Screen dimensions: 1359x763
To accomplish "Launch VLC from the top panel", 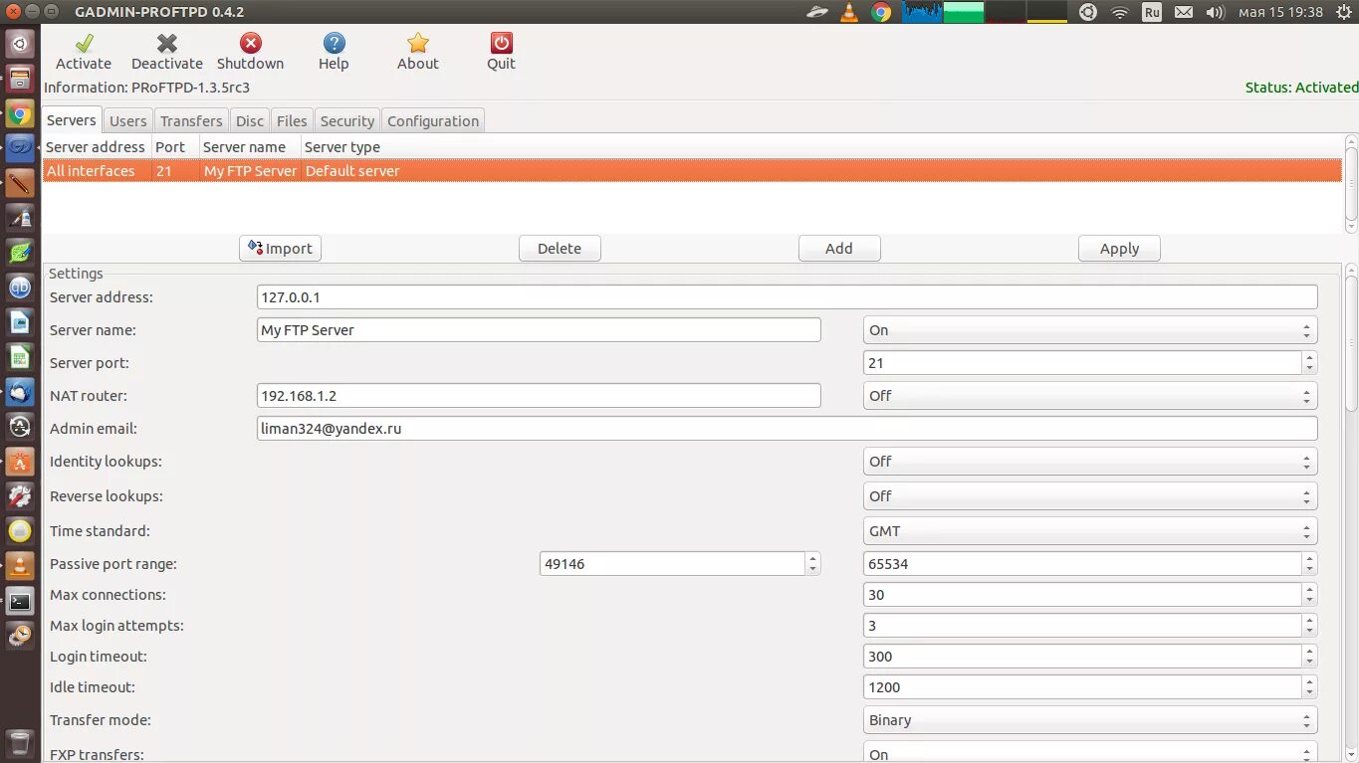I will click(849, 12).
